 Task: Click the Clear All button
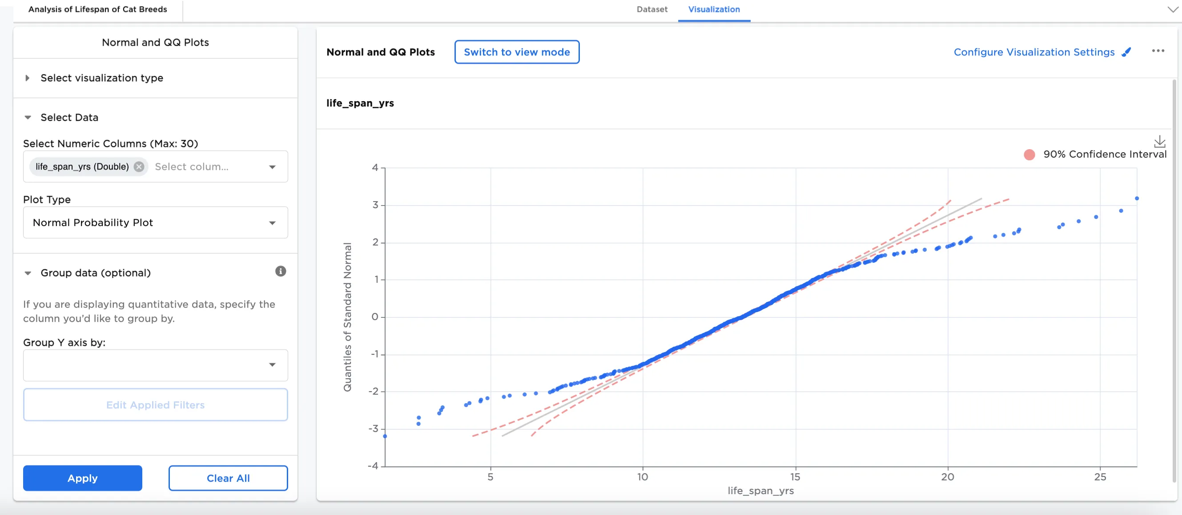point(228,478)
